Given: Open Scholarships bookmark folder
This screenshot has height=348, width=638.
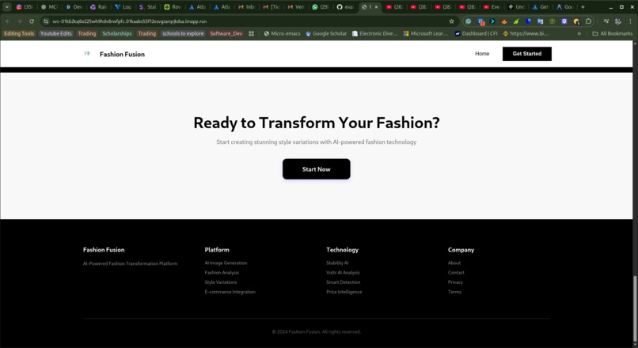Looking at the screenshot, I should point(117,33).
